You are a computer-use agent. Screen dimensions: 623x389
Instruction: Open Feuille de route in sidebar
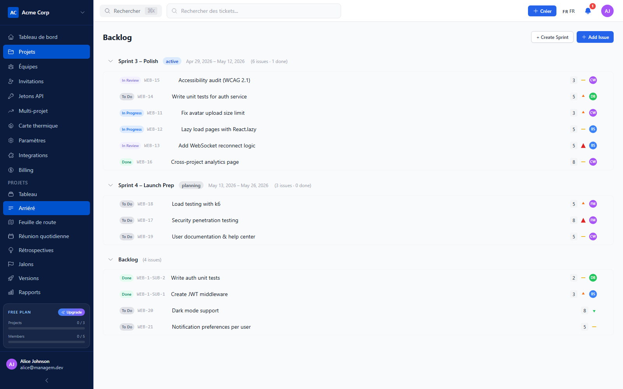tap(46, 222)
